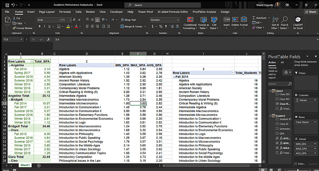
Task: Enable the Defer layout update checkbox
Action: point(295,164)
